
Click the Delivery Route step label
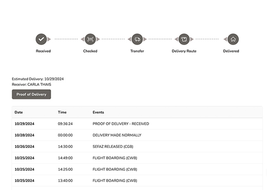tap(184, 51)
